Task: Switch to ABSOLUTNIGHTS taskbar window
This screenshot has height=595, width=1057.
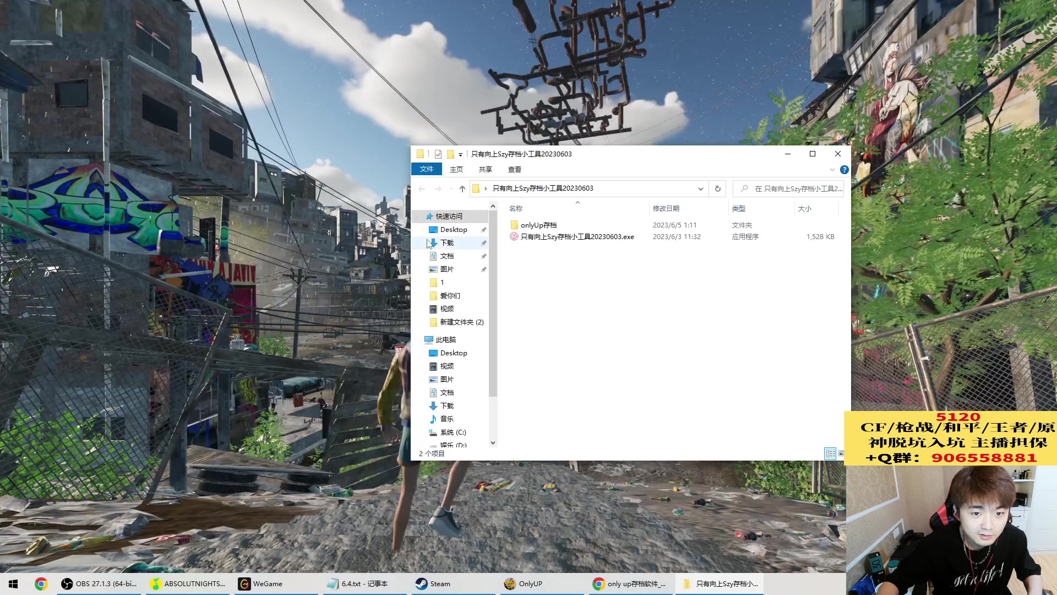Action: pos(188,583)
